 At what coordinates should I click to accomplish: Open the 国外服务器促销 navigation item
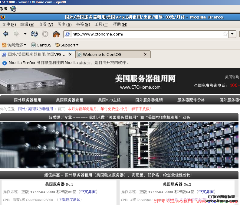(149, 100)
